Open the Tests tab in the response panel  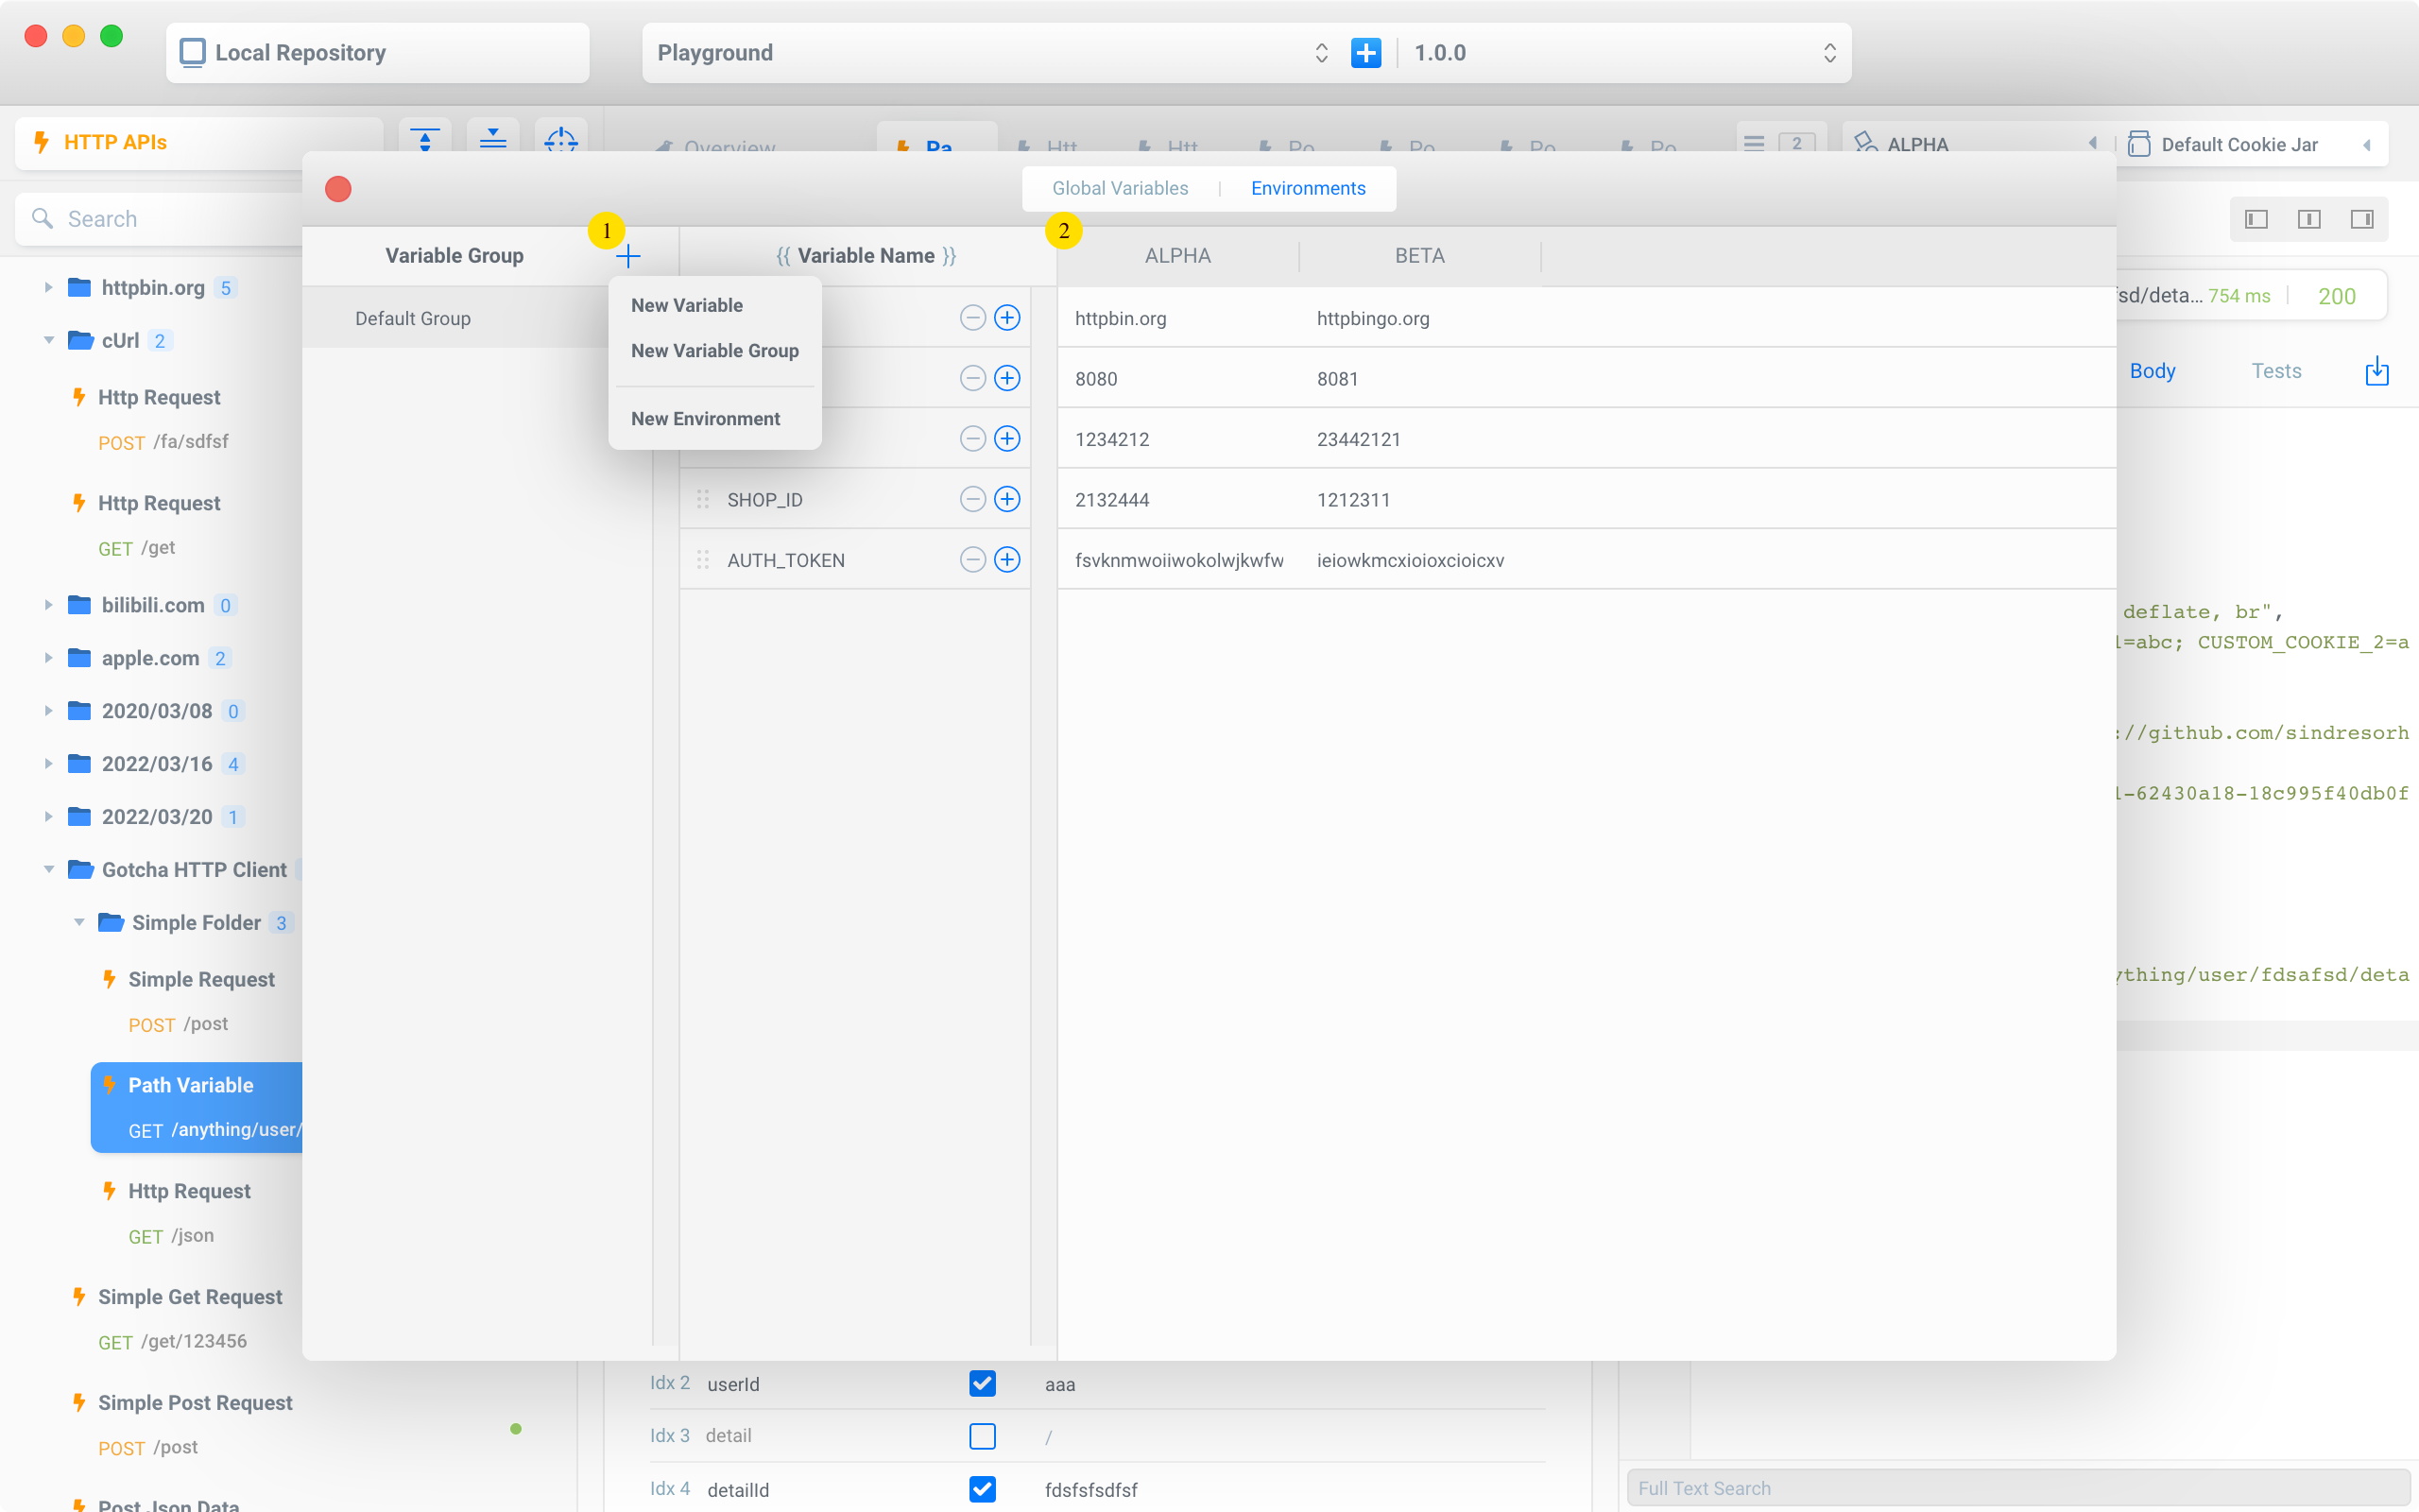[x=2276, y=371]
